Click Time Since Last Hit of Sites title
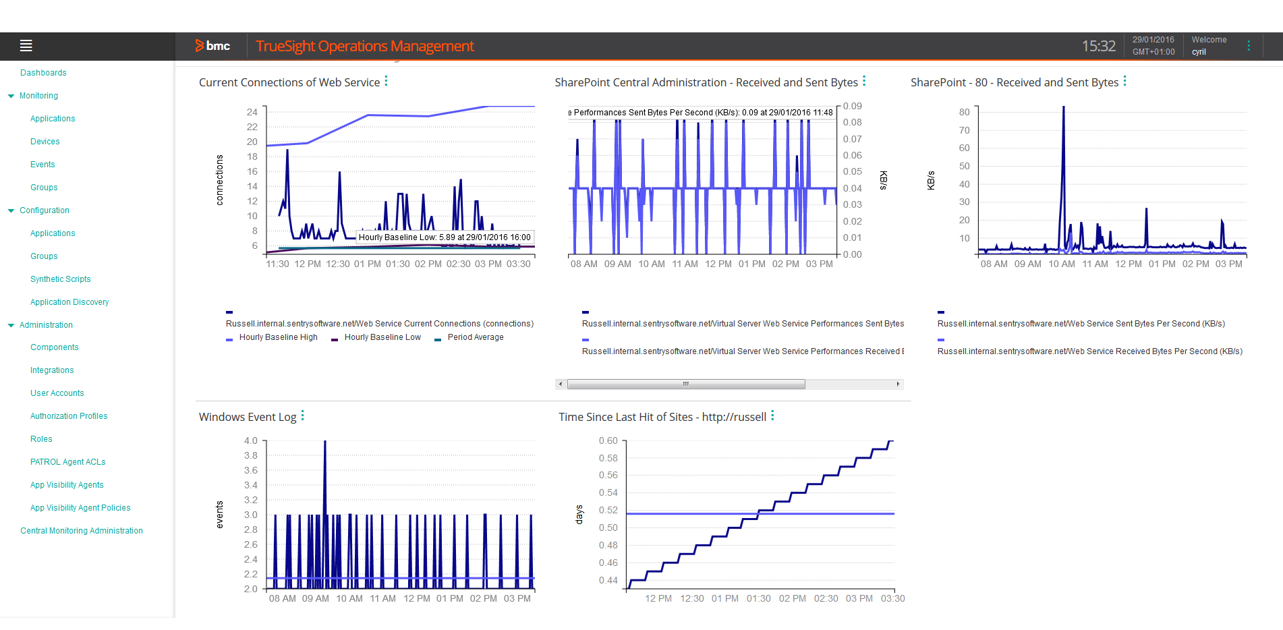This screenshot has width=1283, height=630. tap(662, 417)
